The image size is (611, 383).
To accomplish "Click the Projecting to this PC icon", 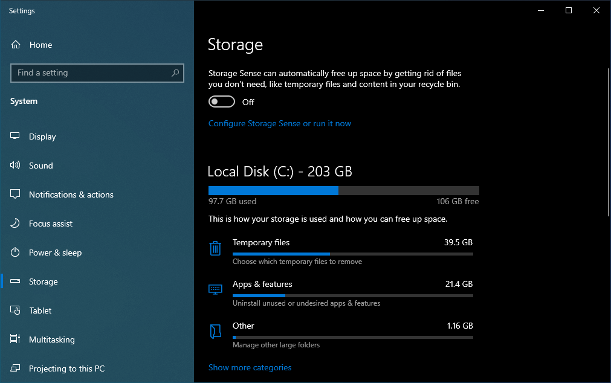I will pos(15,368).
